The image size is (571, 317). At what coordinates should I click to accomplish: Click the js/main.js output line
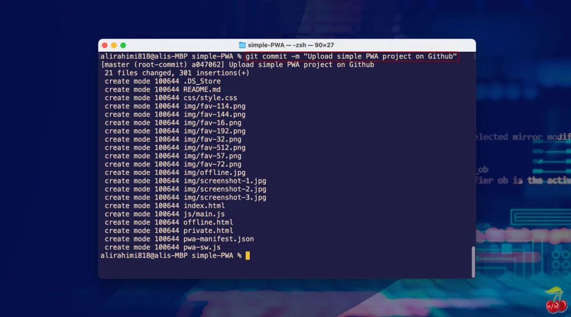(x=164, y=214)
